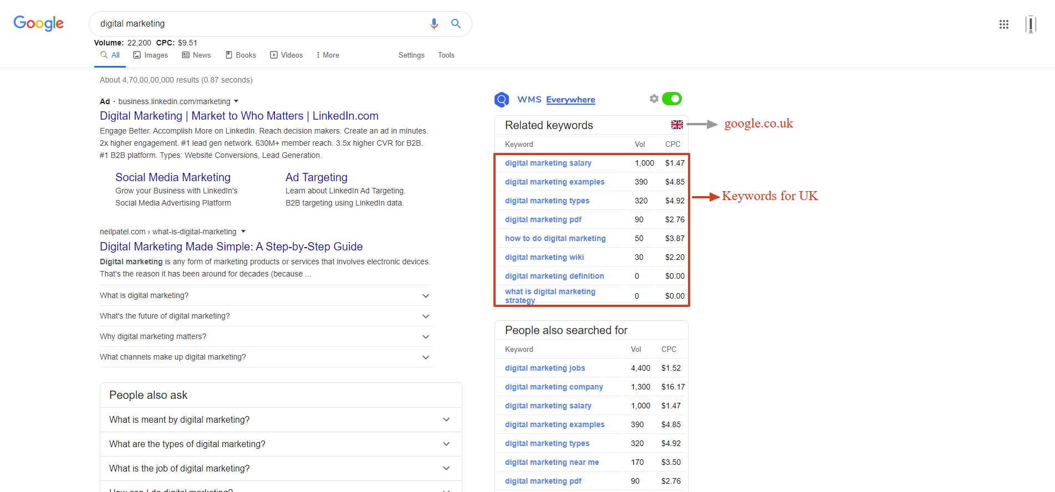Click the profile icon in top right
This screenshot has width=1055, height=492.
(1031, 24)
